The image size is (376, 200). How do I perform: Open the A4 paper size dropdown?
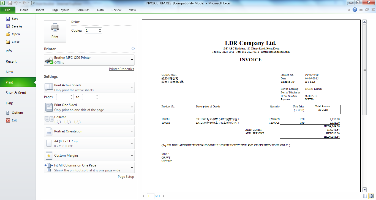89,143
